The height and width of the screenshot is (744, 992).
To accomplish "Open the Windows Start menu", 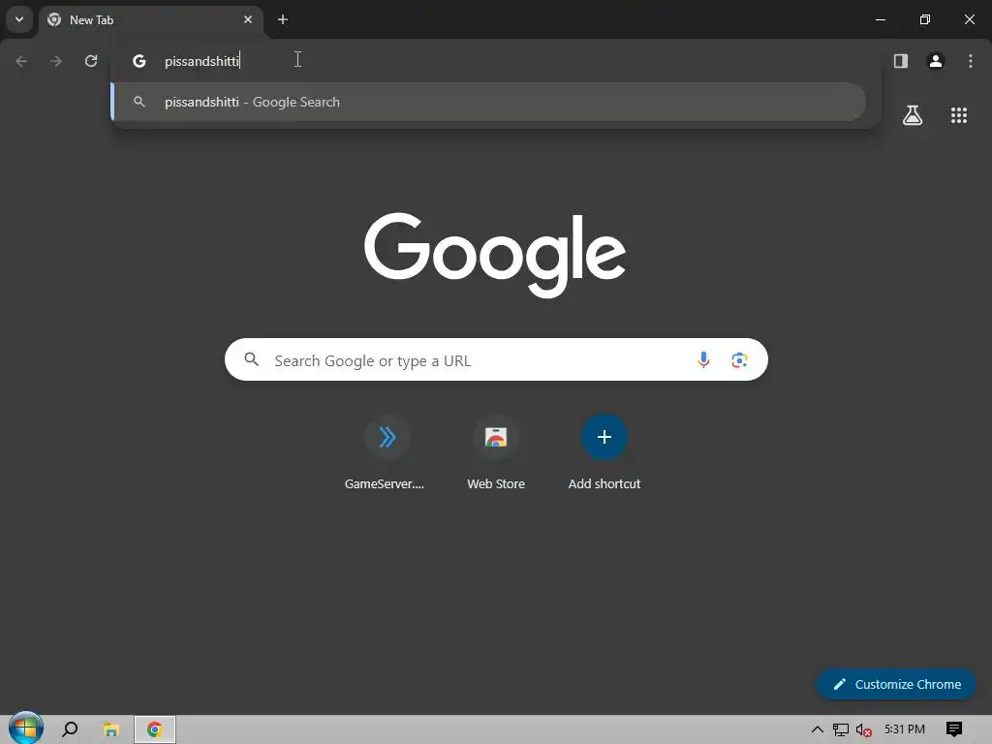I will 25,728.
